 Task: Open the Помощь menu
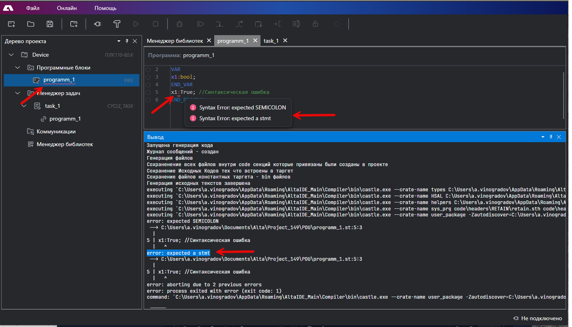(x=105, y=8)
